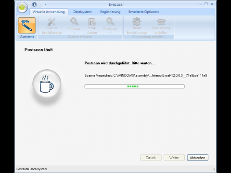This screenshot has height=173, width=231.
Task: Switch to Virtuelle Anwendung tab
Action: [49, 12]
